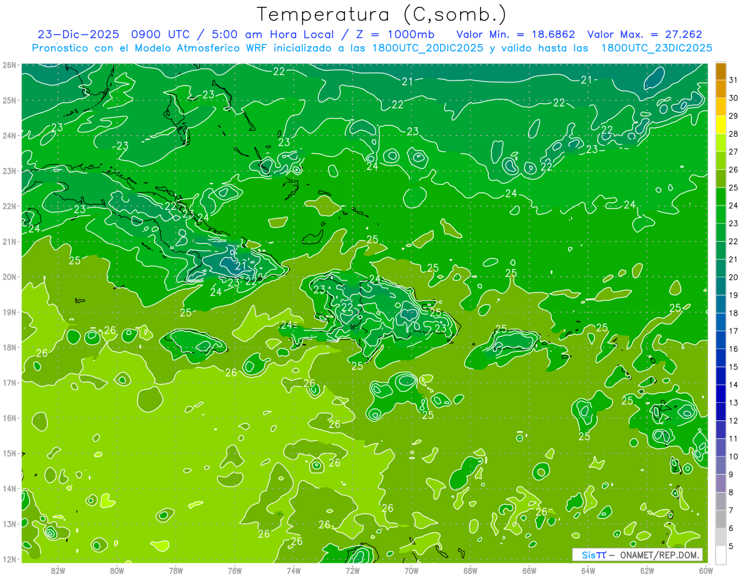
Task: Click the '62W' longitude label
Action: [x=647, y=570]
